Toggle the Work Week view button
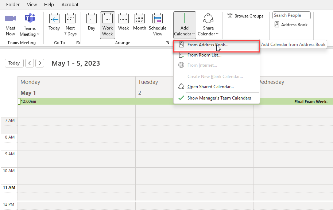Image resolution: width=333 pixels, height=210 pixels. 108,24
